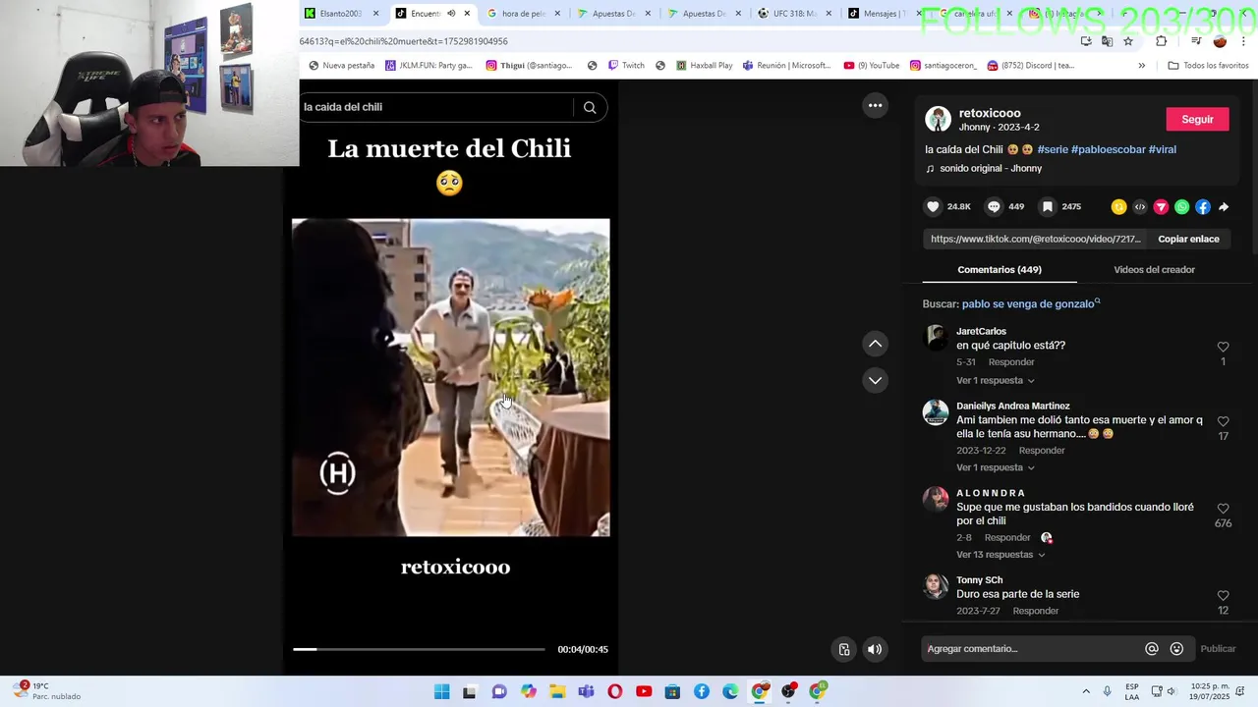Like Tonny SCh's comment
Screen dimensions: 1258x707
tap(1223, 596)
